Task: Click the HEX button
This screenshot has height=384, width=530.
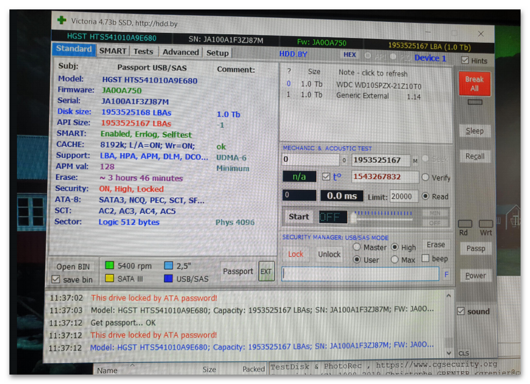Action: click(x=349, y=54)
